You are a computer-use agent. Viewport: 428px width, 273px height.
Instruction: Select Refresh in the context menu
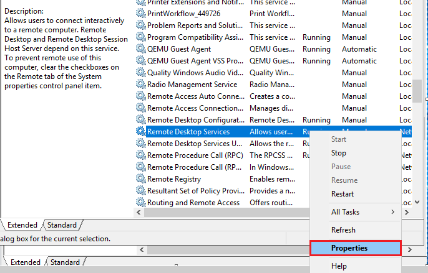(356, 230)
